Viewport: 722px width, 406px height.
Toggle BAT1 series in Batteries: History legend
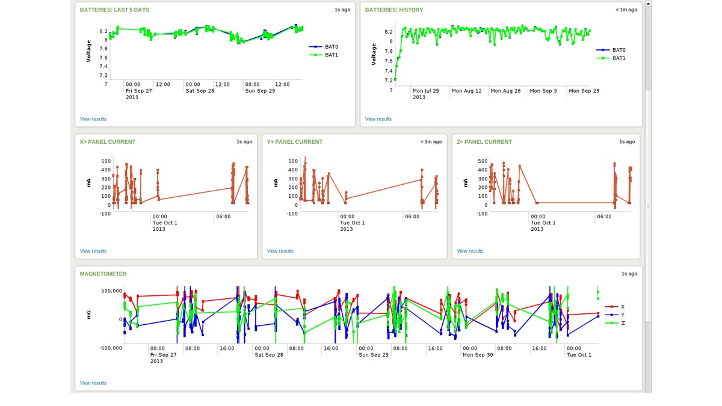tap(618, 58)
